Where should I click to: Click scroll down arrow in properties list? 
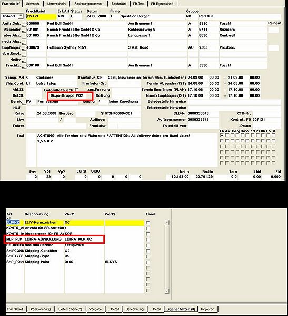[x=167, y=291]
